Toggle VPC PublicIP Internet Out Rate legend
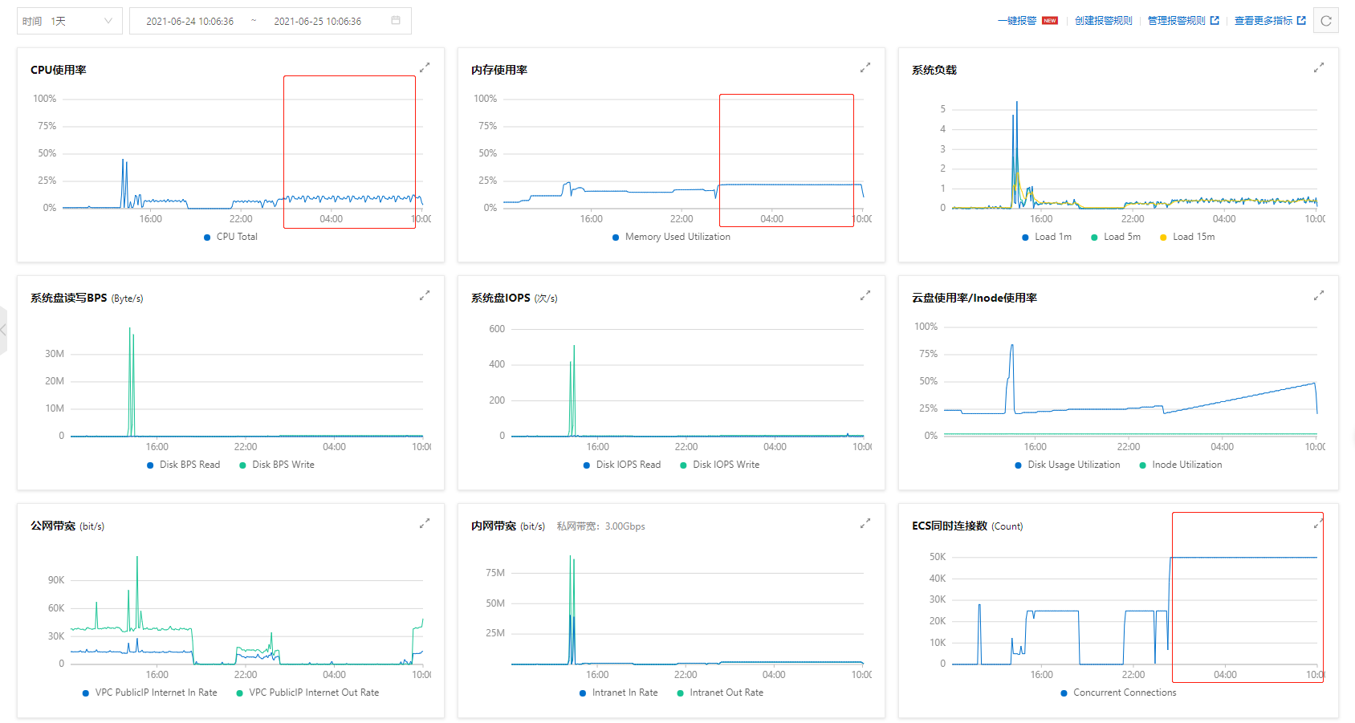This screenshot has width=1355, height=723. tap(307, 693)
